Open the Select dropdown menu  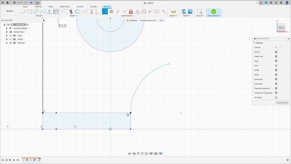(200, 16)
